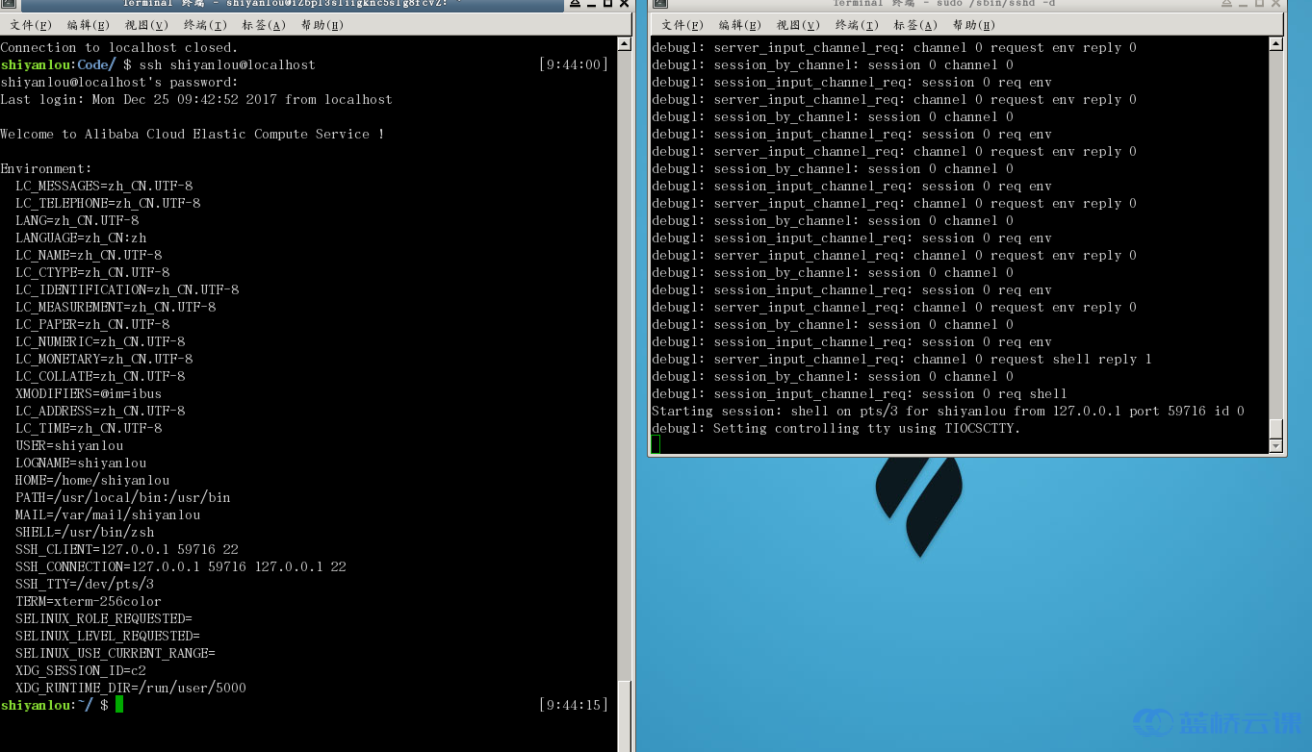Screen dimensions: 1312x752
Task: Click the 'request shell reply 1' debug line
Action: point(902,359)
